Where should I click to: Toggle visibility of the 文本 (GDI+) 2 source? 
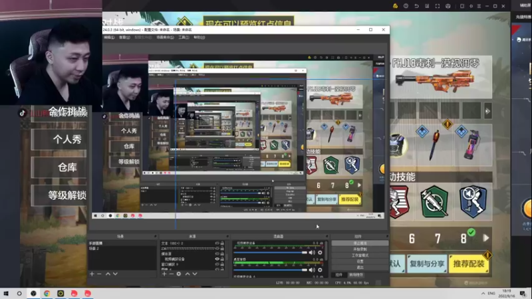tap(217, 243)
